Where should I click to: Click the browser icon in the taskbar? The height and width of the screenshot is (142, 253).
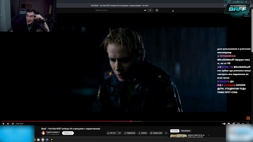pos(43,140)
